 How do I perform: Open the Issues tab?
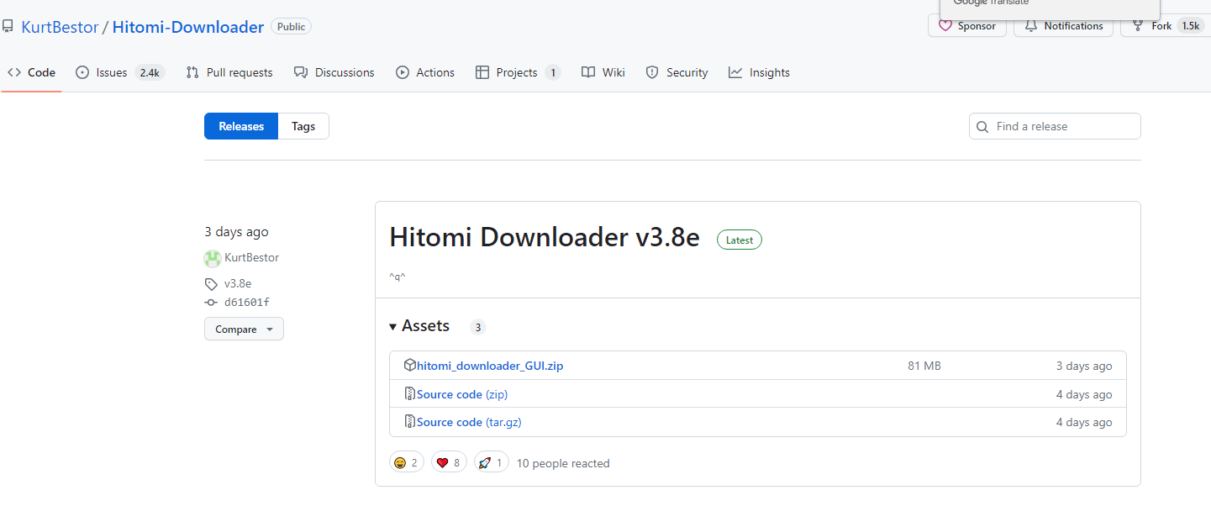[120, 72]
